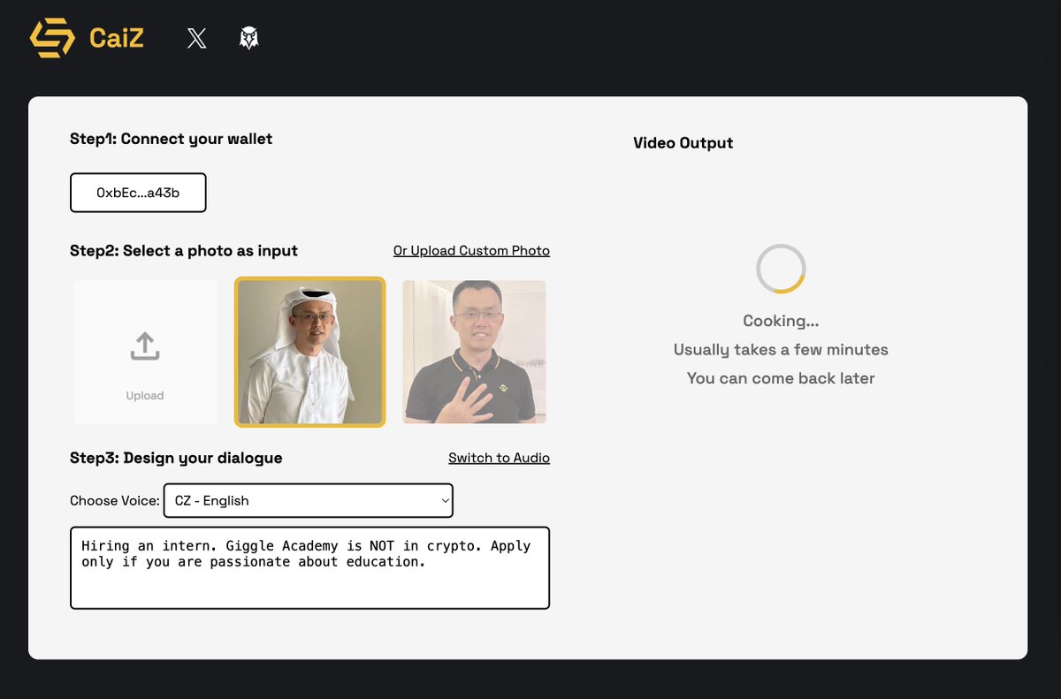The height and width of the screenshot is (699, 1061).
Task: Open the X (Twitter) social link icon
Action: 197,38
